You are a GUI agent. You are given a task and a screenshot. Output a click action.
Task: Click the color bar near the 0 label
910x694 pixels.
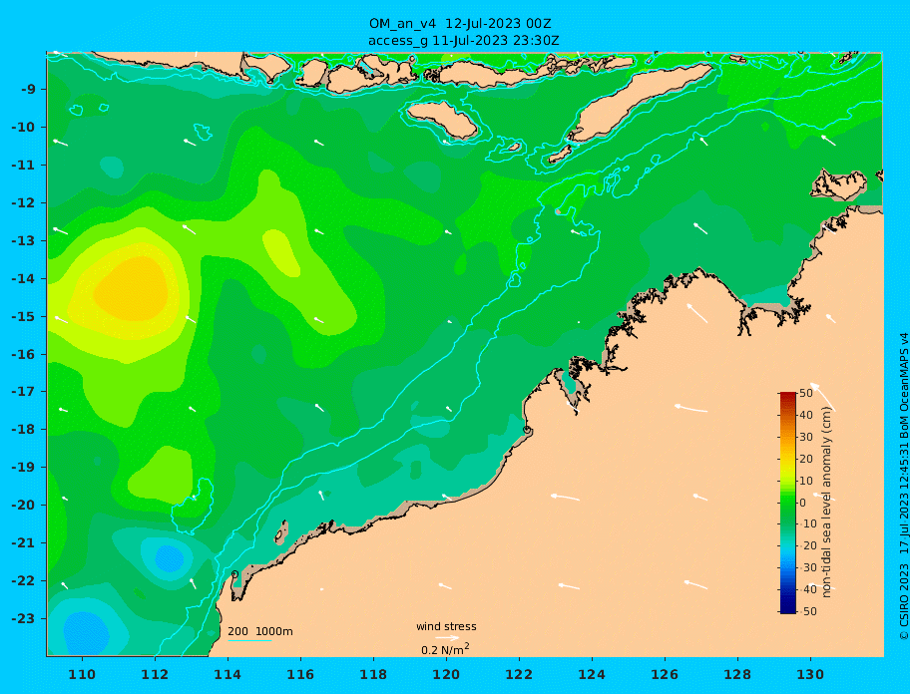point(788,503)
